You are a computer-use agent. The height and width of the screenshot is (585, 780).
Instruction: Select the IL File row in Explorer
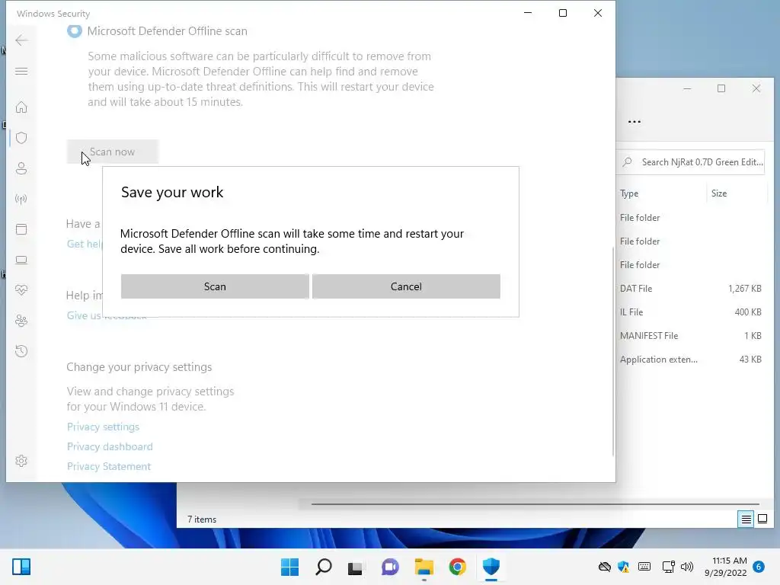pyautogui.click(x=692, y=312)
